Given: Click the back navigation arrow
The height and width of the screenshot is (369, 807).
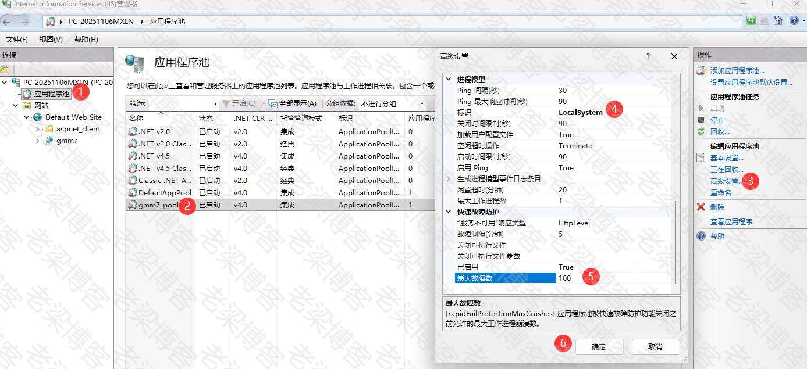Looking at the screenshot, I should [x=7, y=22].
